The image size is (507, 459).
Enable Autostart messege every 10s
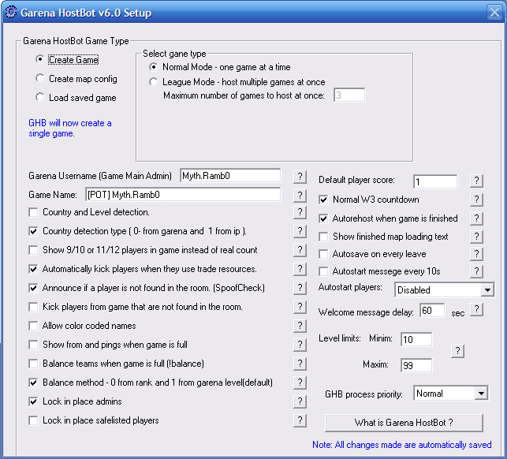(x=323, y=271)
